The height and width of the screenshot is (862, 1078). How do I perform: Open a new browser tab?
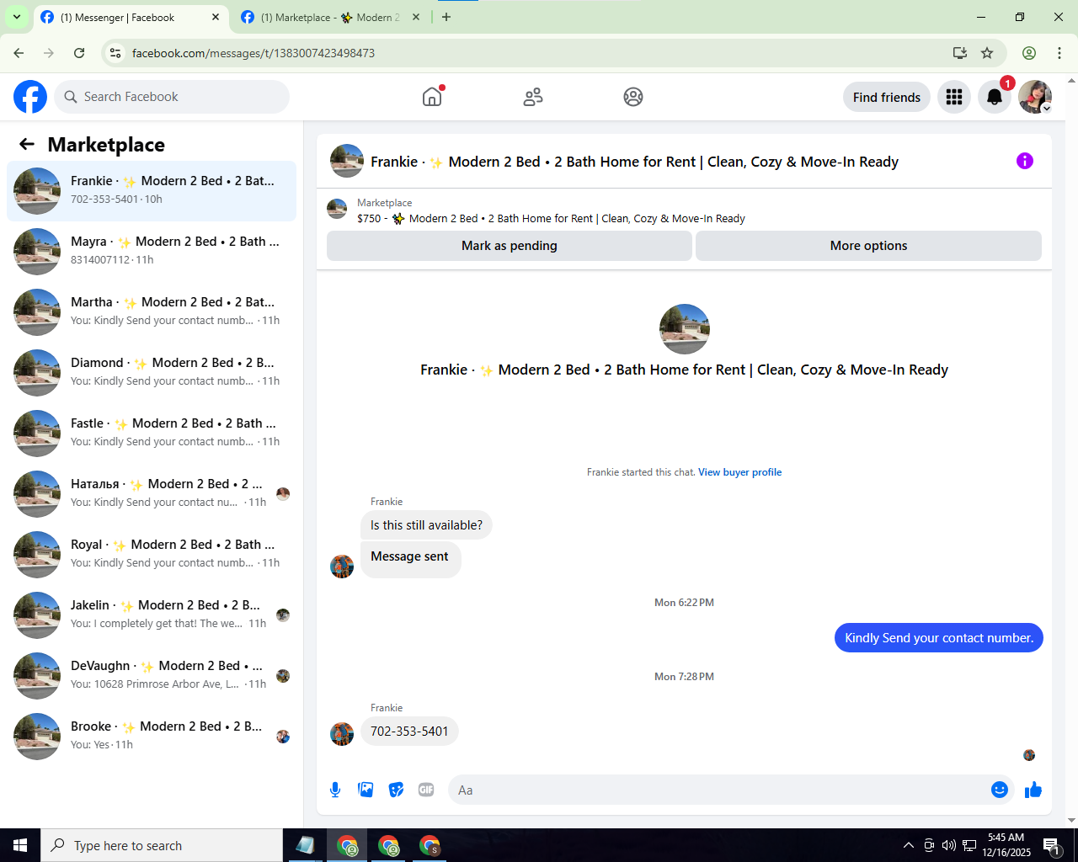pyautogui.click(x=446, y=17)
